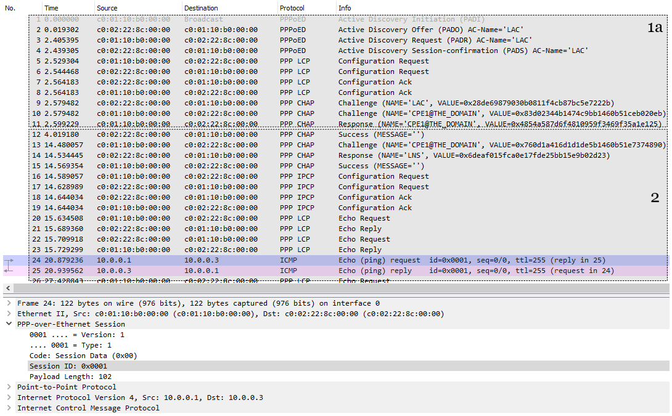672x416 pixels.
Task: Select ICMP ping request packet 24
Action: tap(348, 260)
